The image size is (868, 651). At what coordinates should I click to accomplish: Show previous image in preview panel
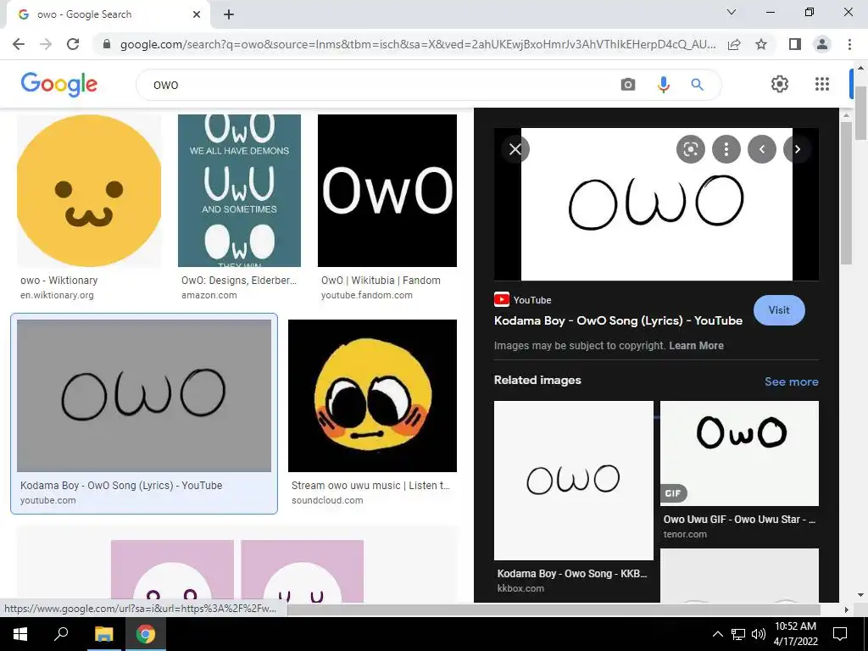[762, 149]
